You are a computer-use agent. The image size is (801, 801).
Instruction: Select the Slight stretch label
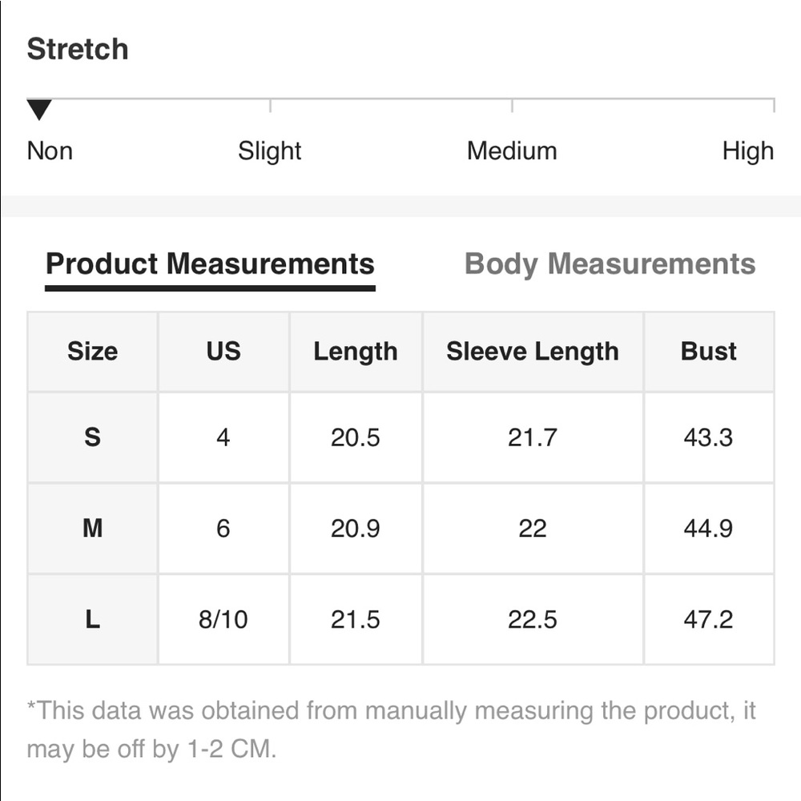270,151
